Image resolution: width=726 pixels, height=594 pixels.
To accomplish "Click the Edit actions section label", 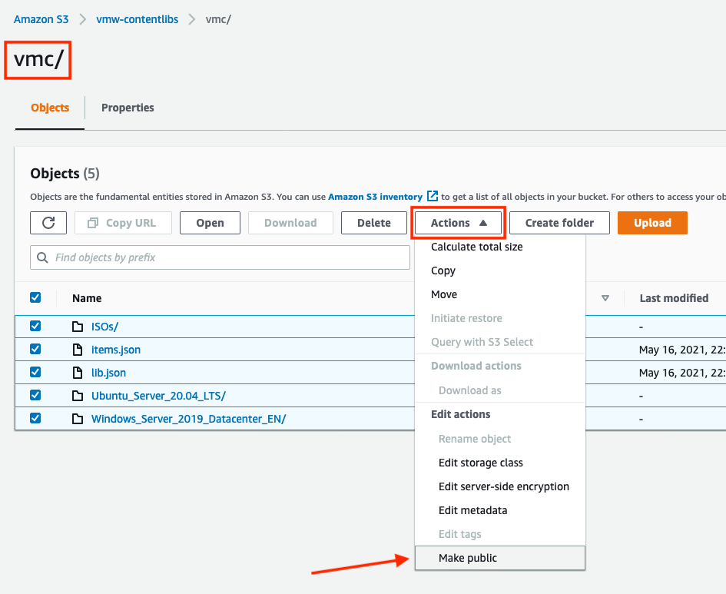I will [461, 414].
